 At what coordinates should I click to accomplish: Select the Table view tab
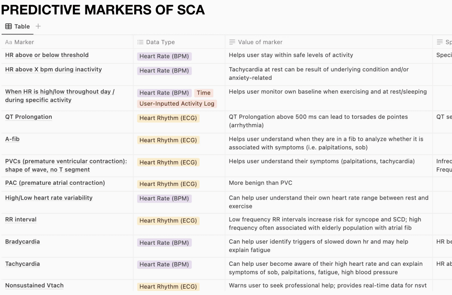coord(17,26)
